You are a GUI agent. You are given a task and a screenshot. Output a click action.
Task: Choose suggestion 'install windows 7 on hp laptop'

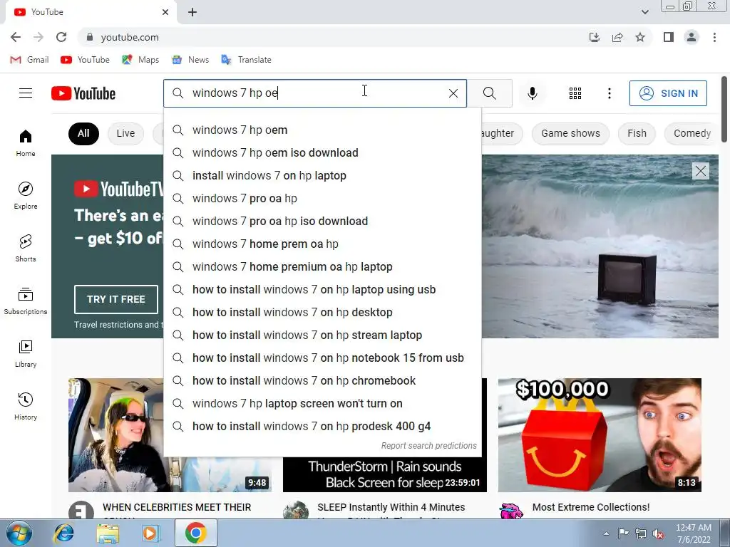tap(322, 175)
